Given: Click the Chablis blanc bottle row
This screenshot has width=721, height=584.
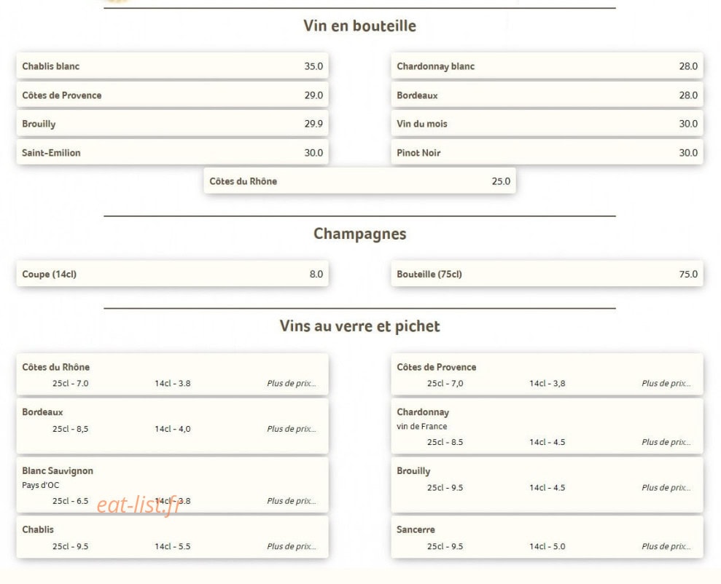Looking at the screenshot, I should pos(173,66).
